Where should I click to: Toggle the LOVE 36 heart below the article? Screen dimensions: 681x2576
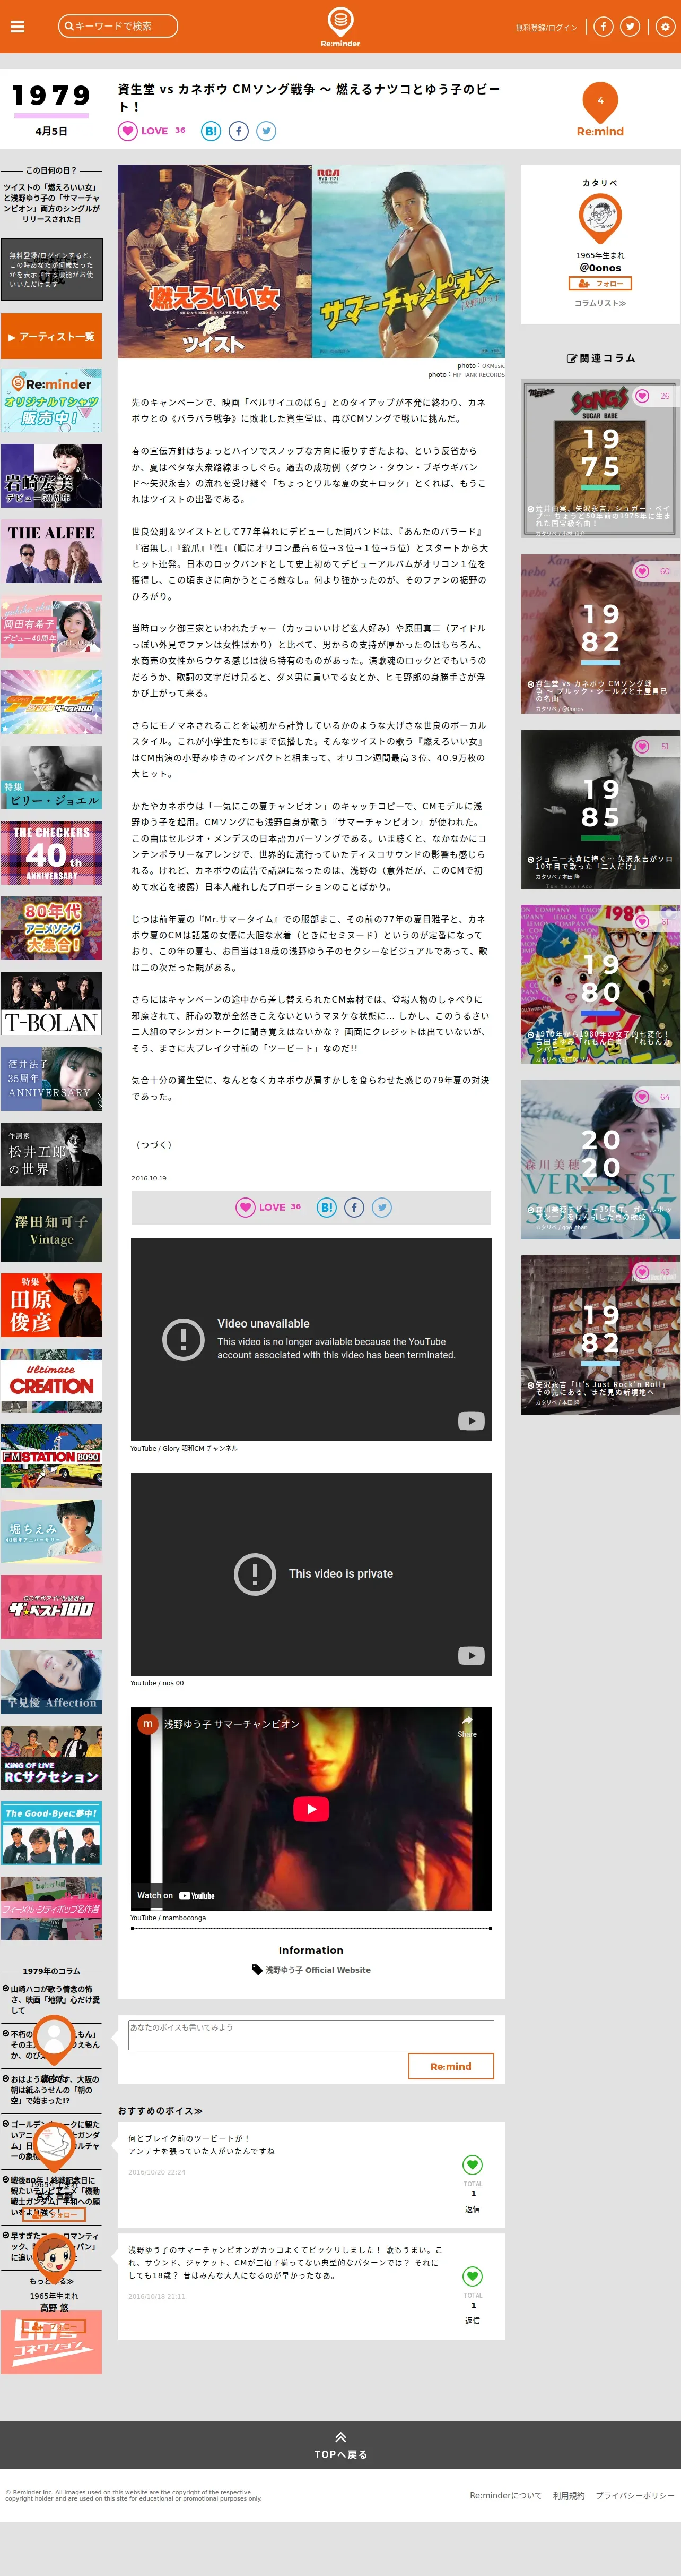pos(246,1207)
